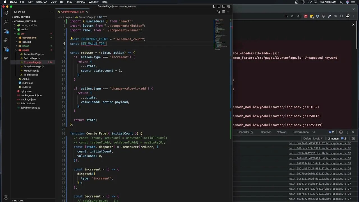The width and height of the screenshot is (359, 202).
Task: Open the Search view in activity bar
Action: pos(6,22)
